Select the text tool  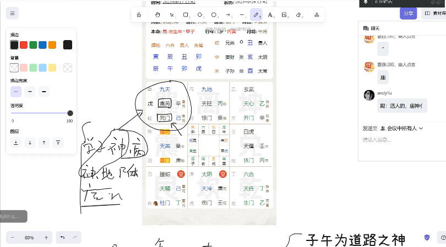270,15
